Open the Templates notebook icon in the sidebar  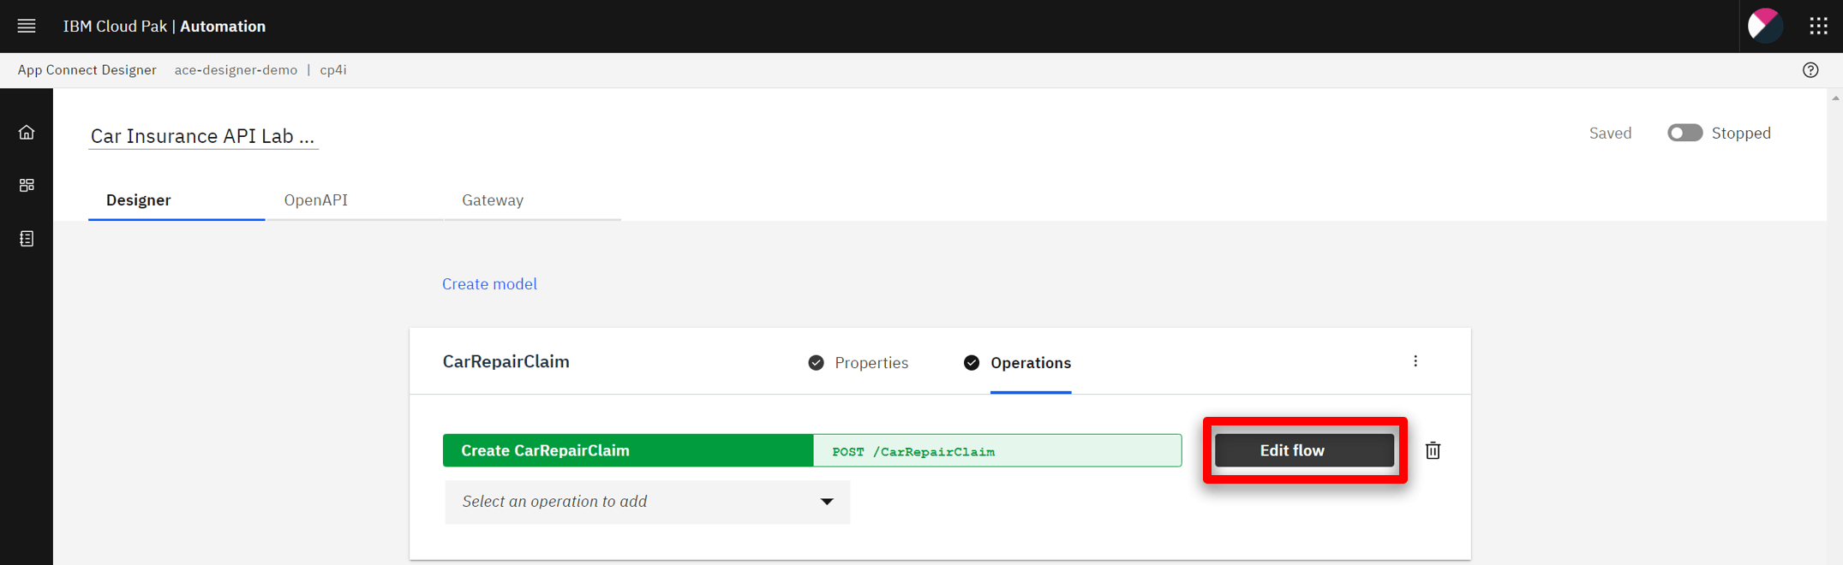coord(26,238)
